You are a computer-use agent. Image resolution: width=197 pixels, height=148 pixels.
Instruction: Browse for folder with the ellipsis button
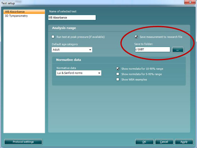(x=178, y=50)
